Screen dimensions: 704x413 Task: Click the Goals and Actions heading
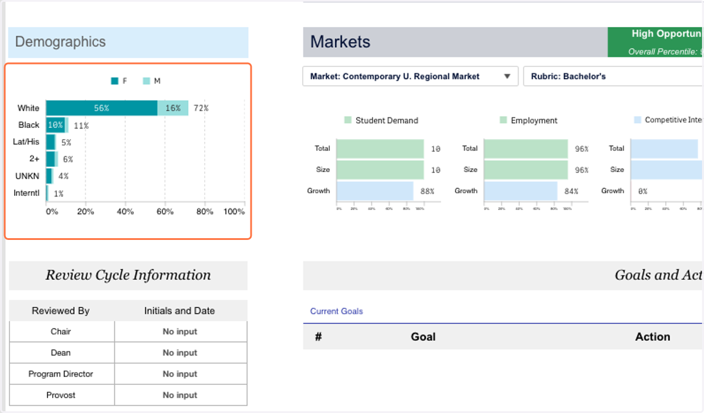click(658, 275)
